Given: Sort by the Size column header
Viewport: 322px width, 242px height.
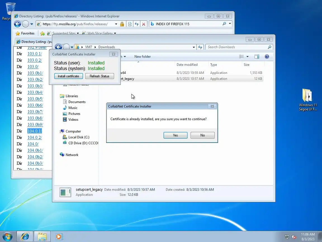Looking at the screenshot, I should pos(247,65).
